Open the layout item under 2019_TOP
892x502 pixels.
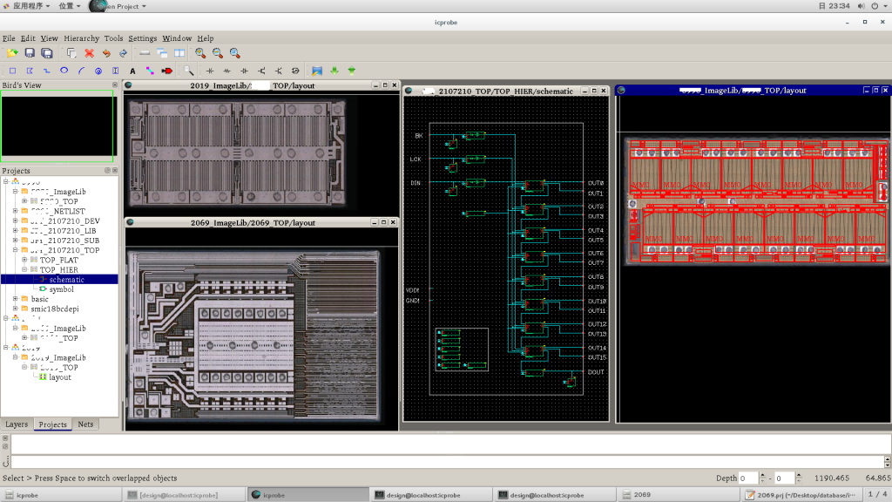(59, 377)
